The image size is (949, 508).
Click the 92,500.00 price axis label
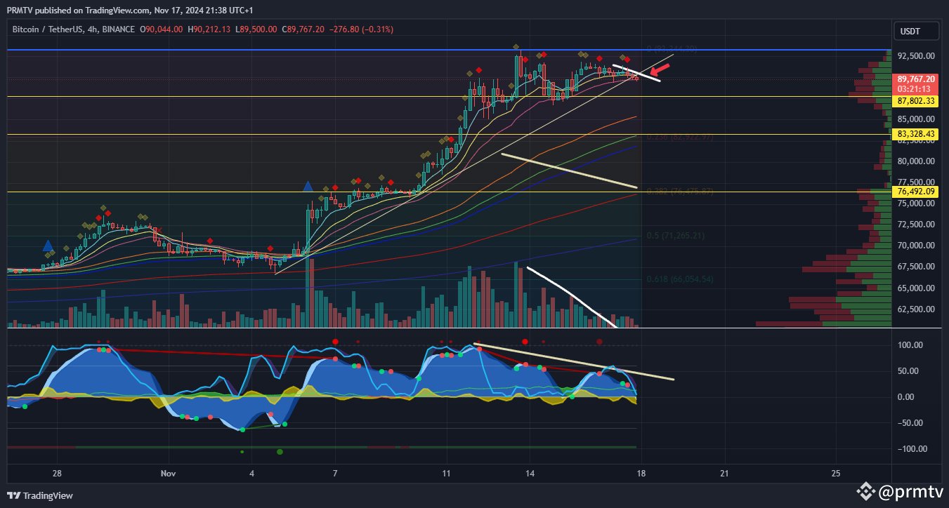click(915, 56)
